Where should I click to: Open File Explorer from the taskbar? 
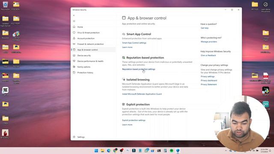102,151
